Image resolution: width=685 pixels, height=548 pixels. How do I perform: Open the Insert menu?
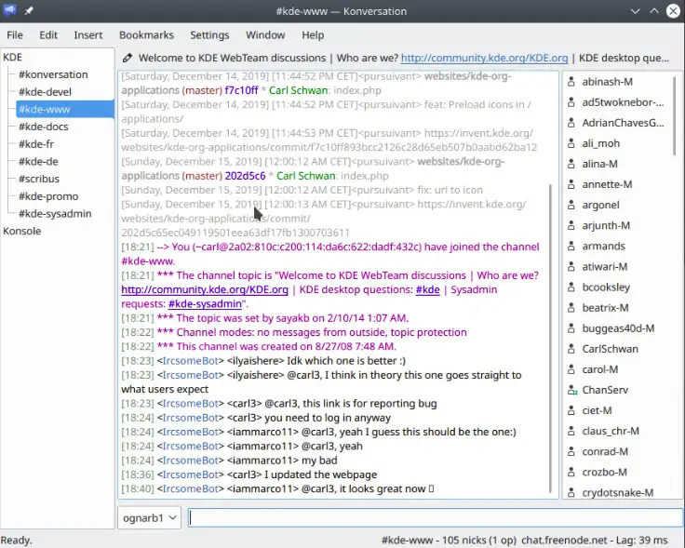(x=88, y=34)
